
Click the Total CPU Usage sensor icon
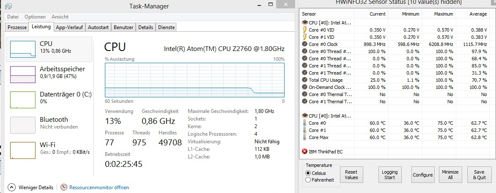tap(304, 80)
